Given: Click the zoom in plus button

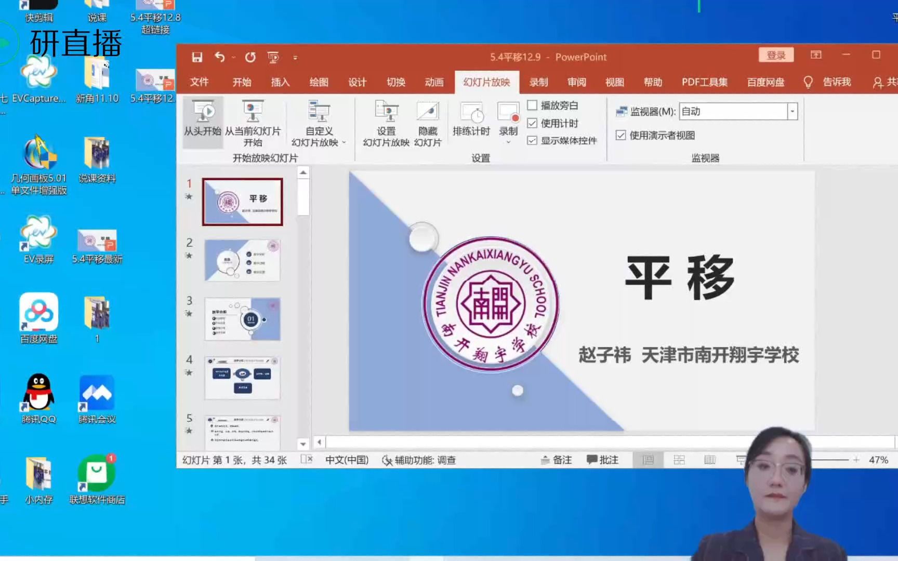Looking at the screenshot, I should tap(856, 460).
